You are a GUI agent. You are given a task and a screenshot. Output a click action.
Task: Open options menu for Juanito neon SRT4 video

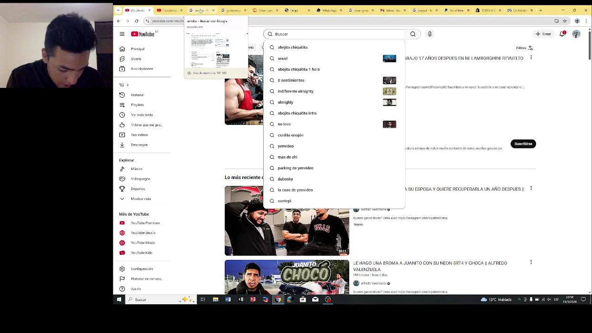[531, 262]
